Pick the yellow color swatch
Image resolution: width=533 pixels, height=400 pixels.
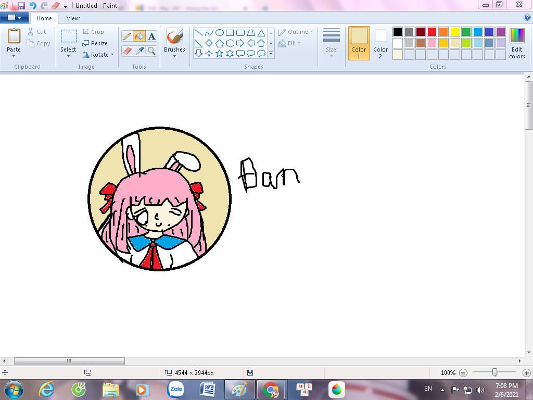[455, 32]
